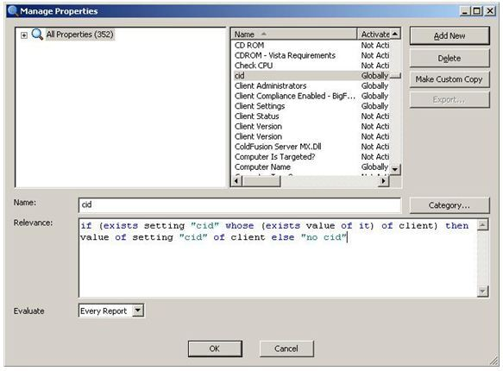Viewport: 503px width, 371px height.
Task: Open the Evaluate Every Report dropdown
Action: [138, 311]
